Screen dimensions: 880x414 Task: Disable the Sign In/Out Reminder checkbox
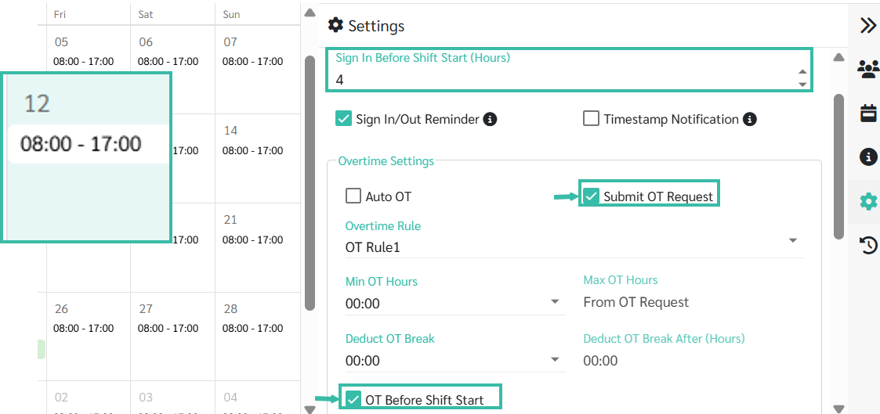343,119
